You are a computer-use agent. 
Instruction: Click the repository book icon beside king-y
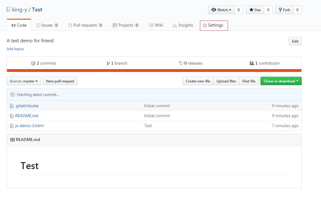(x=8, y=9)
